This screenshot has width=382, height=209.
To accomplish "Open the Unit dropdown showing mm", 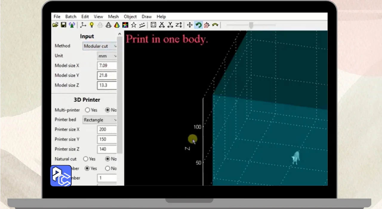I will [107, 56].
